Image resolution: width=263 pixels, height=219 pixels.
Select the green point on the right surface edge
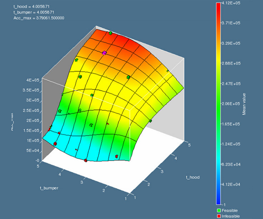pyautogui.click(x=150, y=121)
